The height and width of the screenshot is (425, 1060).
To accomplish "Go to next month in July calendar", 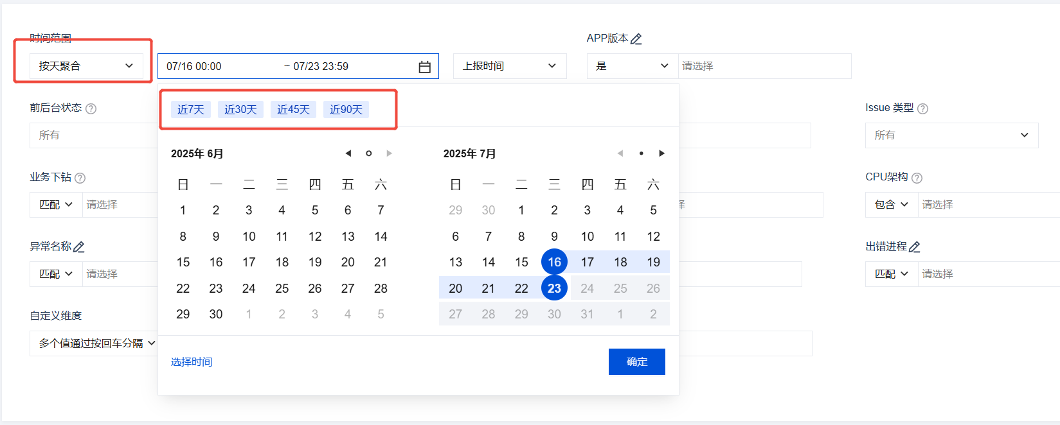I will pyautogui.click(x=661, y=153).
